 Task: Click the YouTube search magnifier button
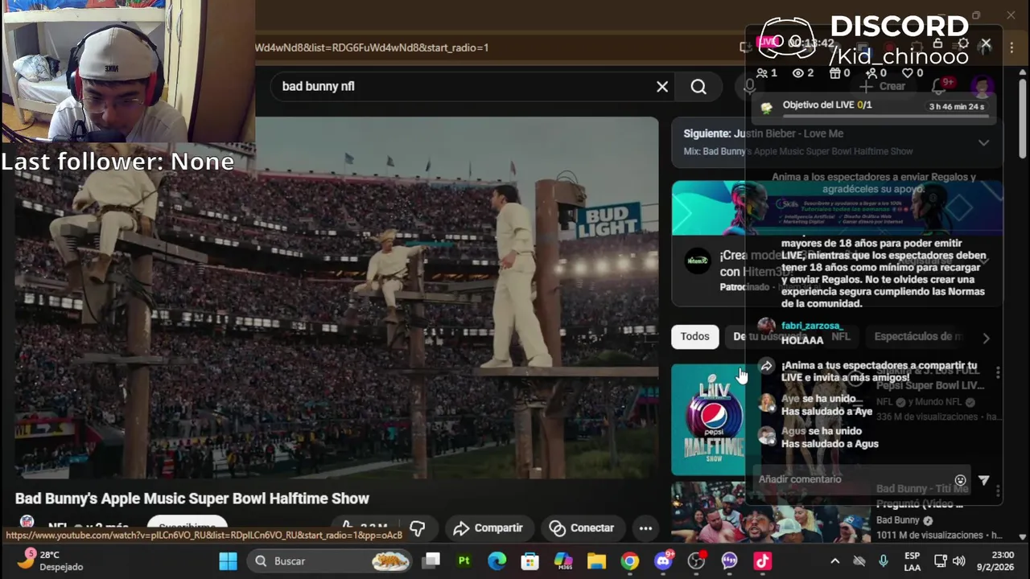tap(698, 87)
